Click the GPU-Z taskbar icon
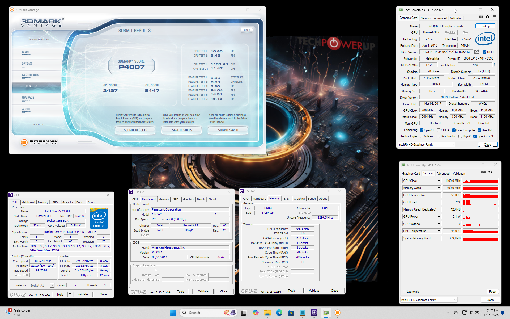 [x=326, y=313]
